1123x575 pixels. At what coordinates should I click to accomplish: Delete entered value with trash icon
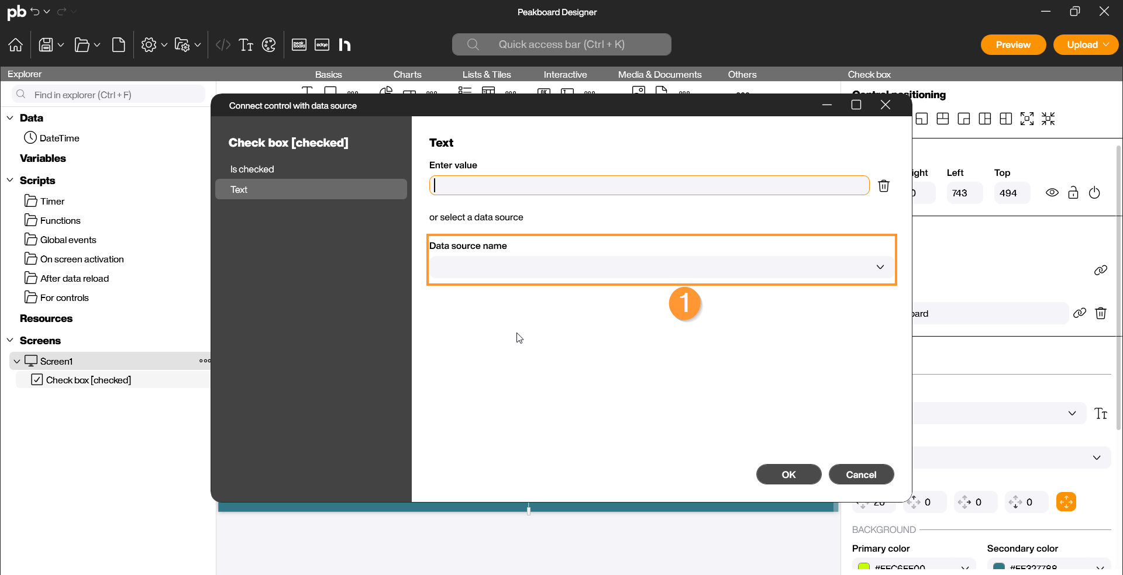point(883,186)
